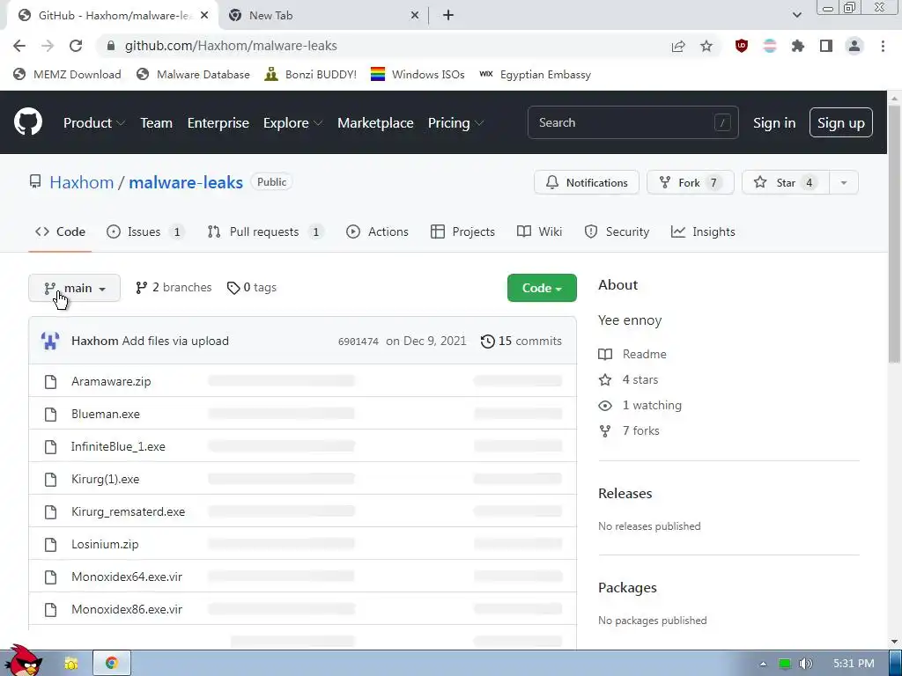Click the tag icon next to 0 tags
This screenshot has width=902, height=676.
233,288
